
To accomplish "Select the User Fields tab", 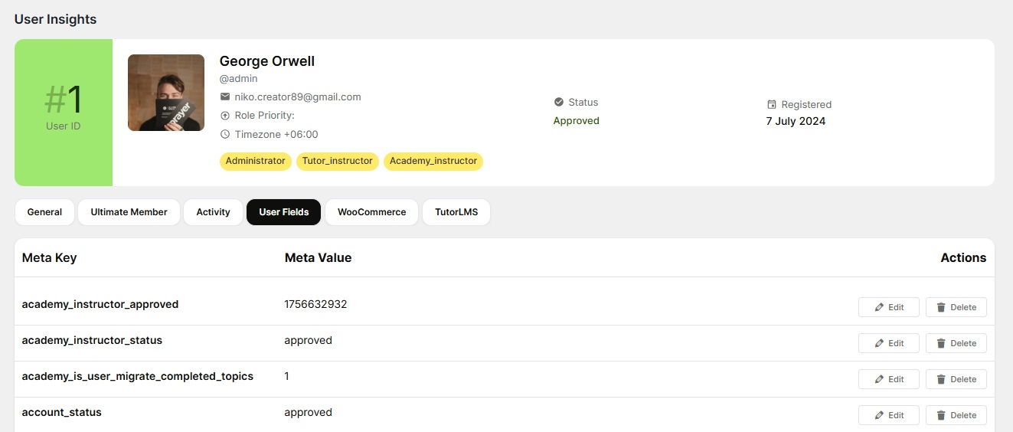I will pos(284,212).
